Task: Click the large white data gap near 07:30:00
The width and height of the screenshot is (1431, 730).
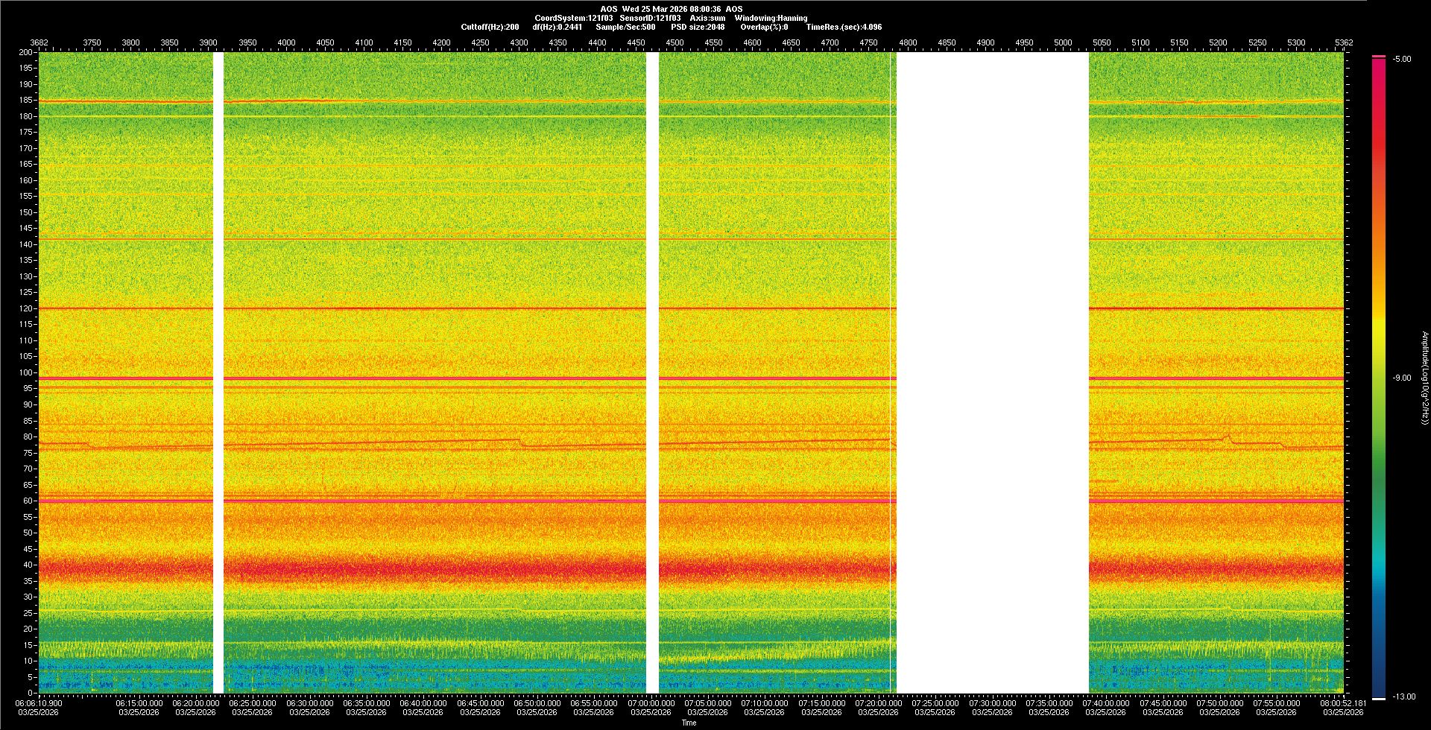Action: [992, 372]
